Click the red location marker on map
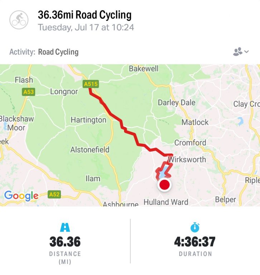 pos(164,185)
